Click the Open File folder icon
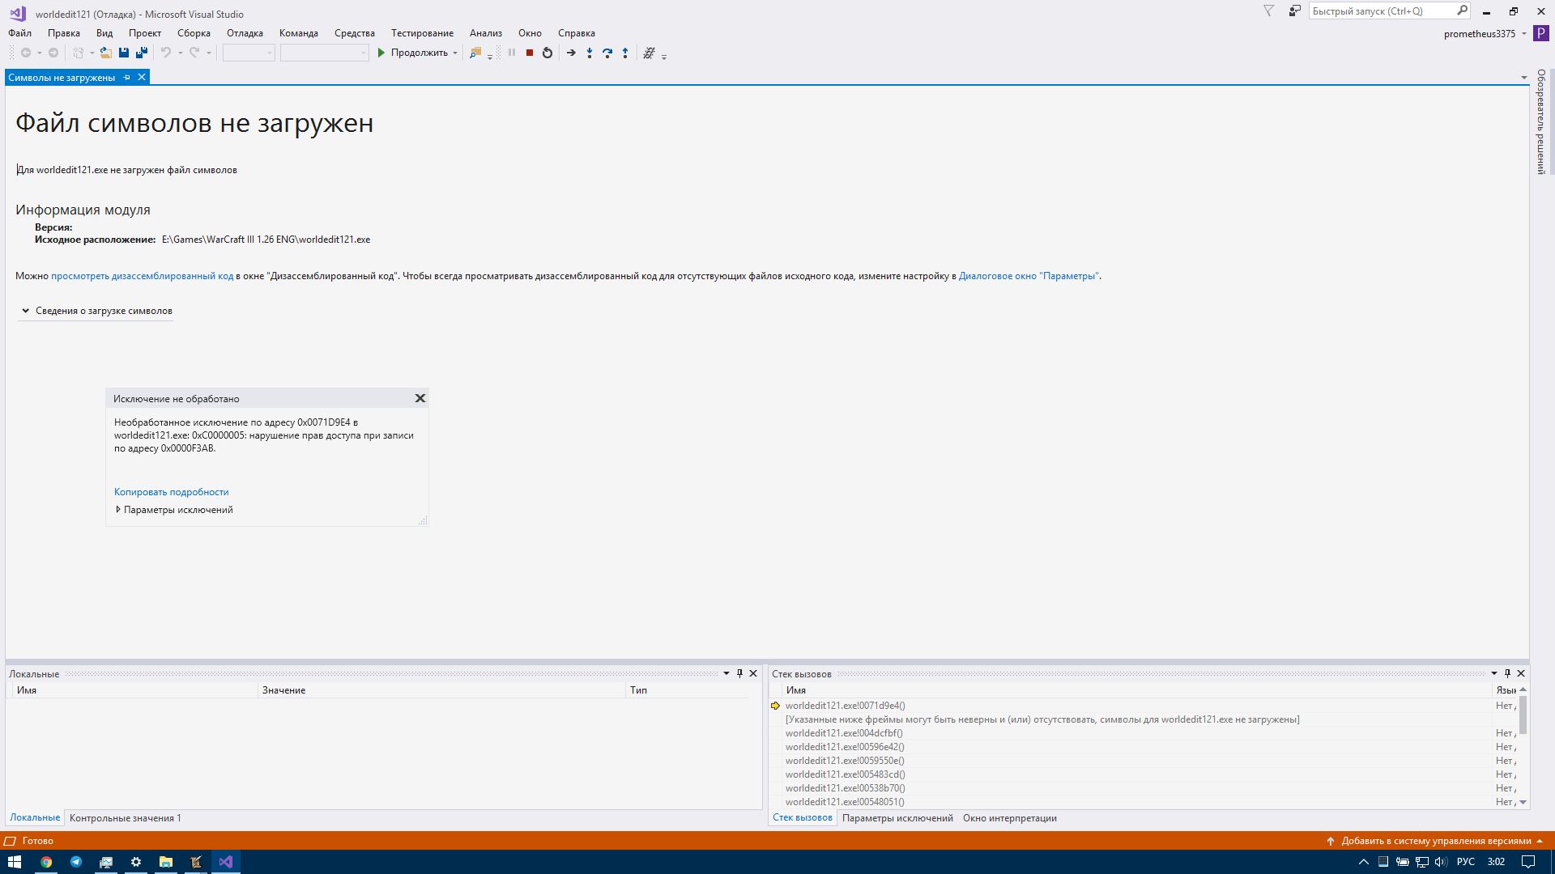The image size is (1555, 874). point(105,53)
